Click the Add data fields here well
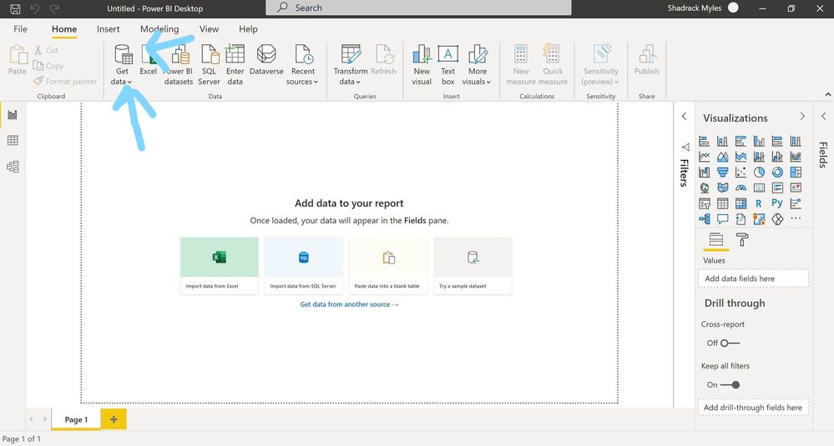 (753, 278)
